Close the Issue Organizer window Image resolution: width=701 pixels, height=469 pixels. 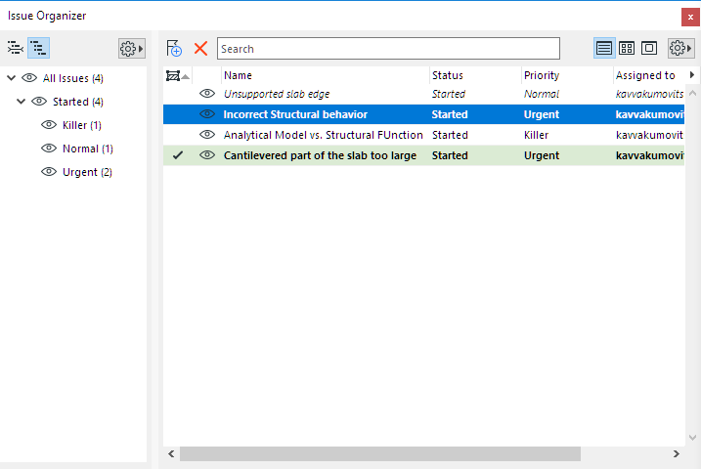coord(690,18)
